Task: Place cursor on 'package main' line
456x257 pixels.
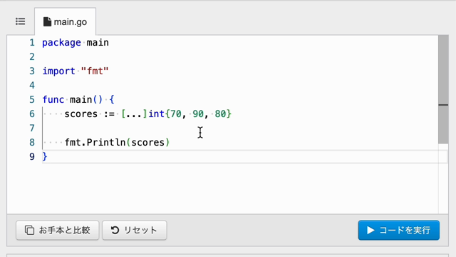Action: [x=76, y=43]
